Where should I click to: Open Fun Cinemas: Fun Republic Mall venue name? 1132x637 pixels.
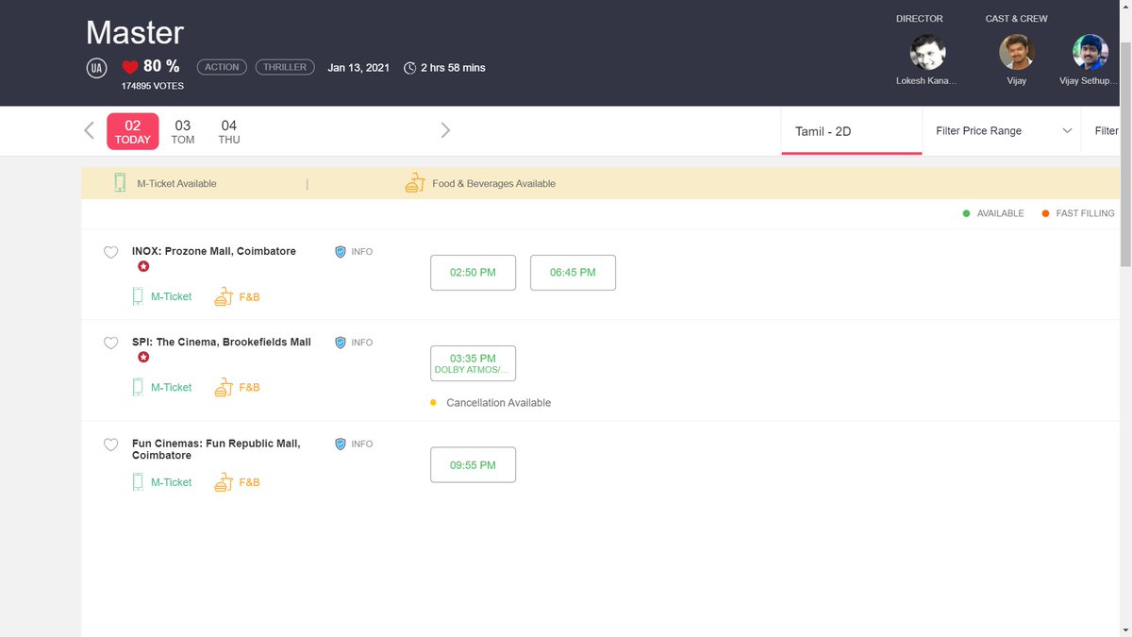pos(216,449)
